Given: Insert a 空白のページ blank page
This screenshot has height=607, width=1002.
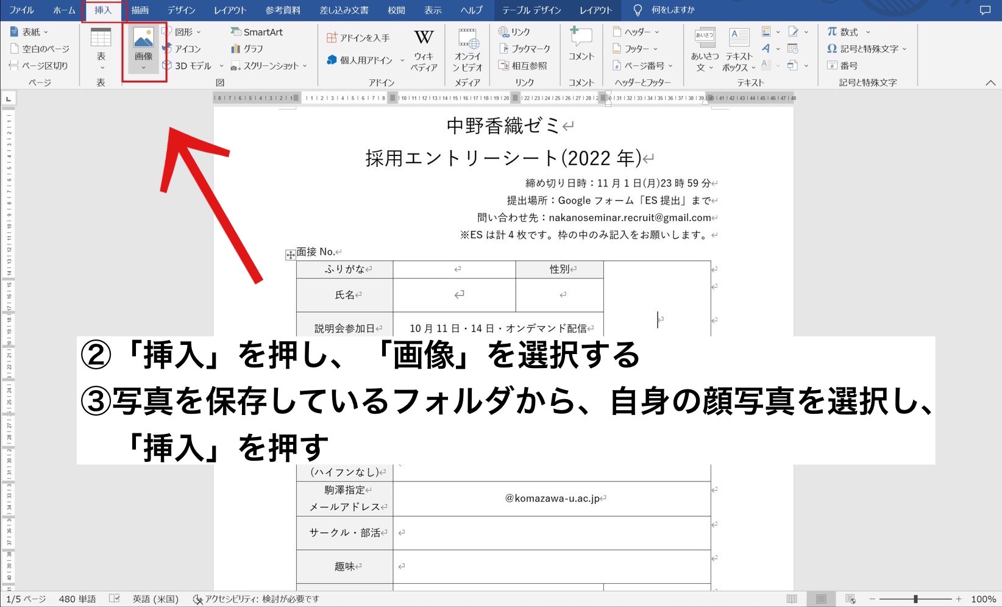Looking at the screenshot, I should (x=40, y=49).
